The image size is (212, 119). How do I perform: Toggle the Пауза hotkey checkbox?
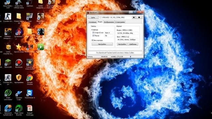coord(93,36)
